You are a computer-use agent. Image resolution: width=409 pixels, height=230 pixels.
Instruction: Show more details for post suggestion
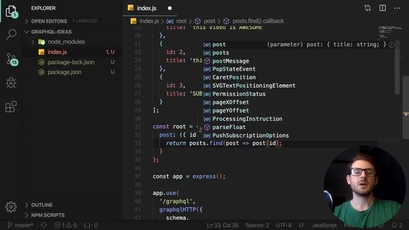(x=391, y=45)
